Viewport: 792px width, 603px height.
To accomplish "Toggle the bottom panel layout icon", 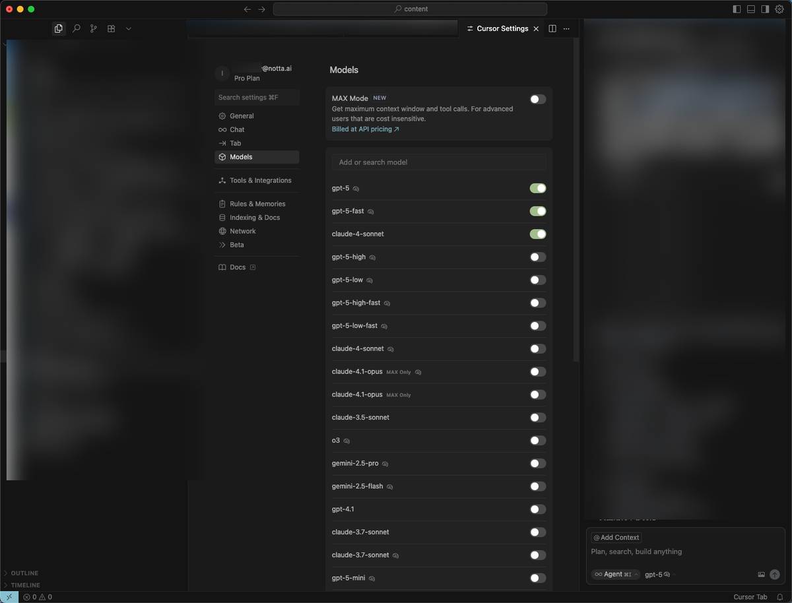I will (x=751, y=9).
